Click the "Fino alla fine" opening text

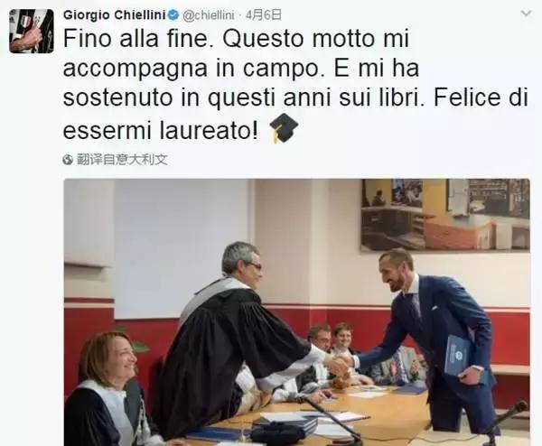136,38
